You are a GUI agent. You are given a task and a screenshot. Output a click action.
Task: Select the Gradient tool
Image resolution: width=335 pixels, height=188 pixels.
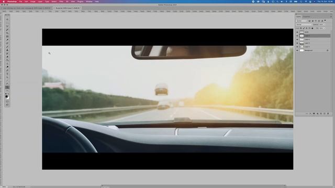(x=7, y=60)
